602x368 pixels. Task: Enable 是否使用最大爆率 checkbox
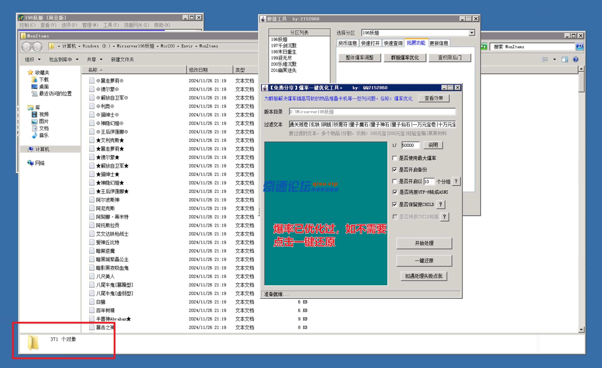point(395,158)
